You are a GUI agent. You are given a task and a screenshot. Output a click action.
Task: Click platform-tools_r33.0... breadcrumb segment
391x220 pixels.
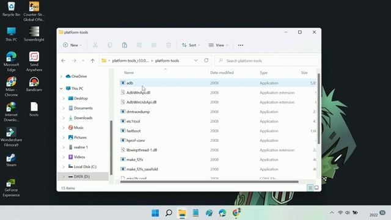pyautogui.click(x=130, y=61)
